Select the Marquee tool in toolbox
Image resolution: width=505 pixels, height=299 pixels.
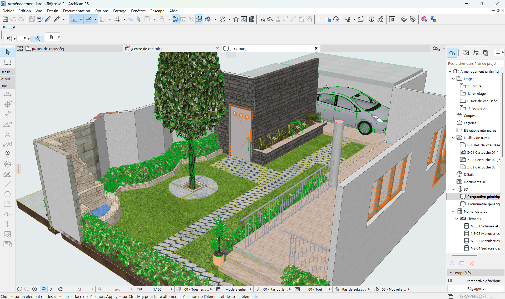click(x=8, y=62)
